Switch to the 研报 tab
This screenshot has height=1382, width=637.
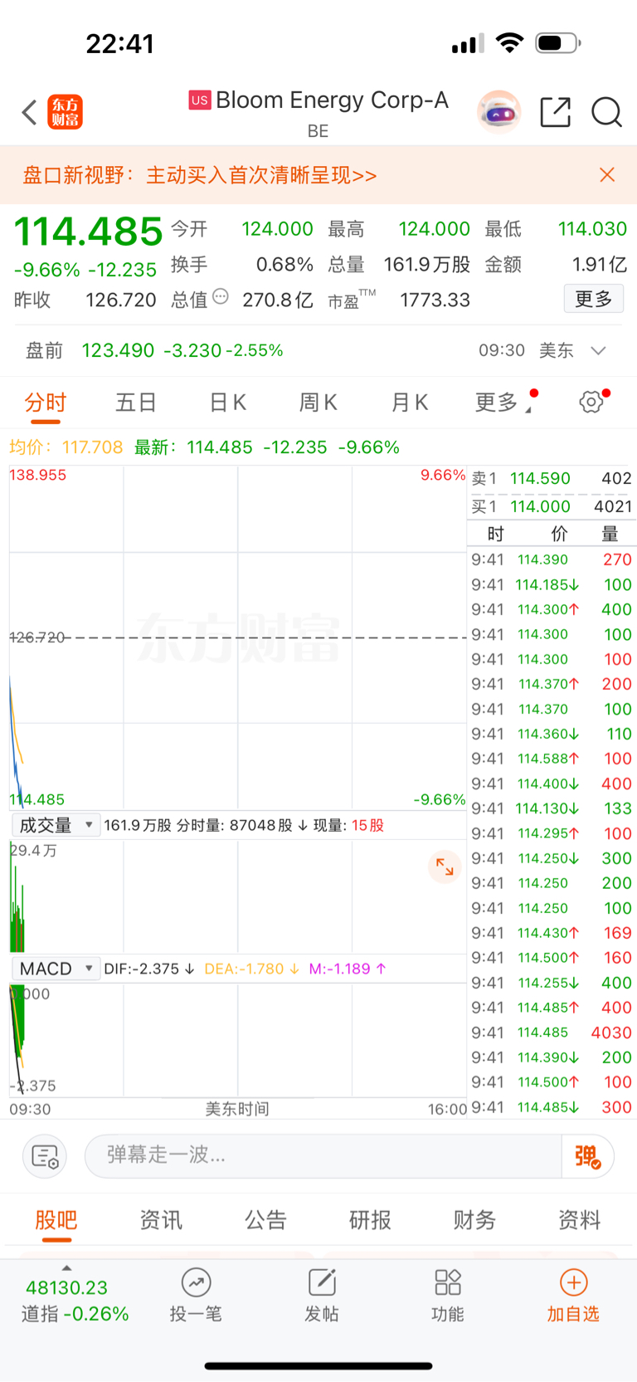[x=370, y=1220]
